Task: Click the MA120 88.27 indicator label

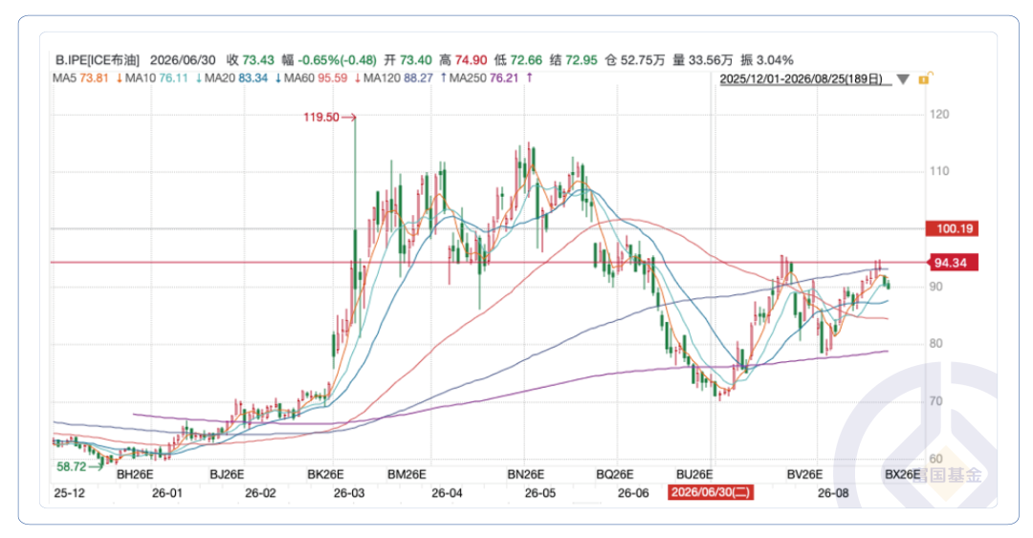Action: point(398,78)
